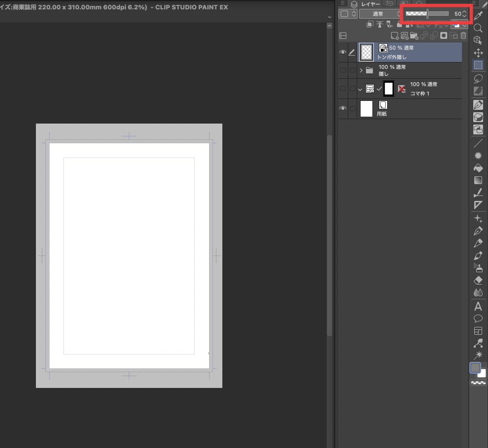Viewport: 488px width, 448px height.
Task: Collapse the コマ枠 1 frame folder
Action: (x=361, y=89)
